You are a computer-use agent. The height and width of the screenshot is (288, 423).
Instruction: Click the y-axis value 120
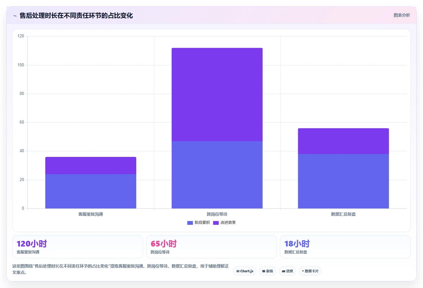pos(21,36)
